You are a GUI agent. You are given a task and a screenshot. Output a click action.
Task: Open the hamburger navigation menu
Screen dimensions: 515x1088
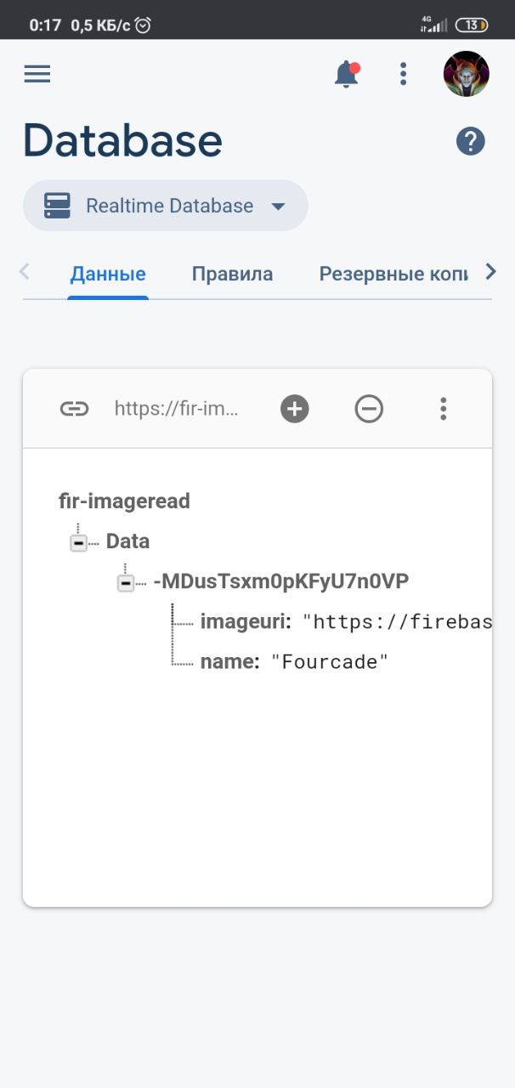pos(37,74)
